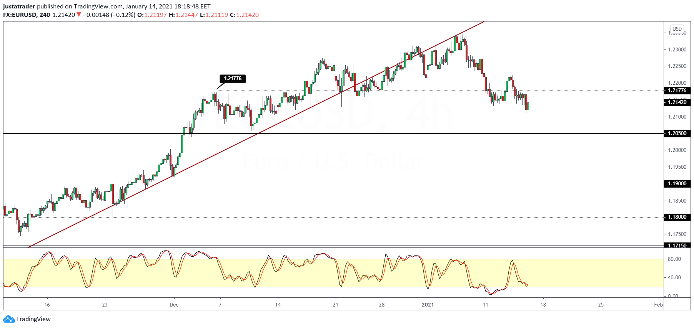Click the 1.21776 black callout label on chart

232,79
